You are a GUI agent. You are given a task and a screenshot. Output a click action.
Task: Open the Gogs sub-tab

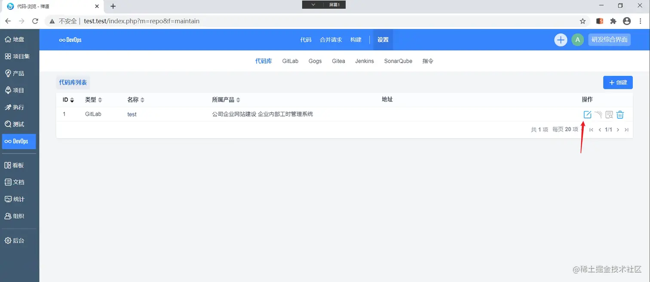315,61
